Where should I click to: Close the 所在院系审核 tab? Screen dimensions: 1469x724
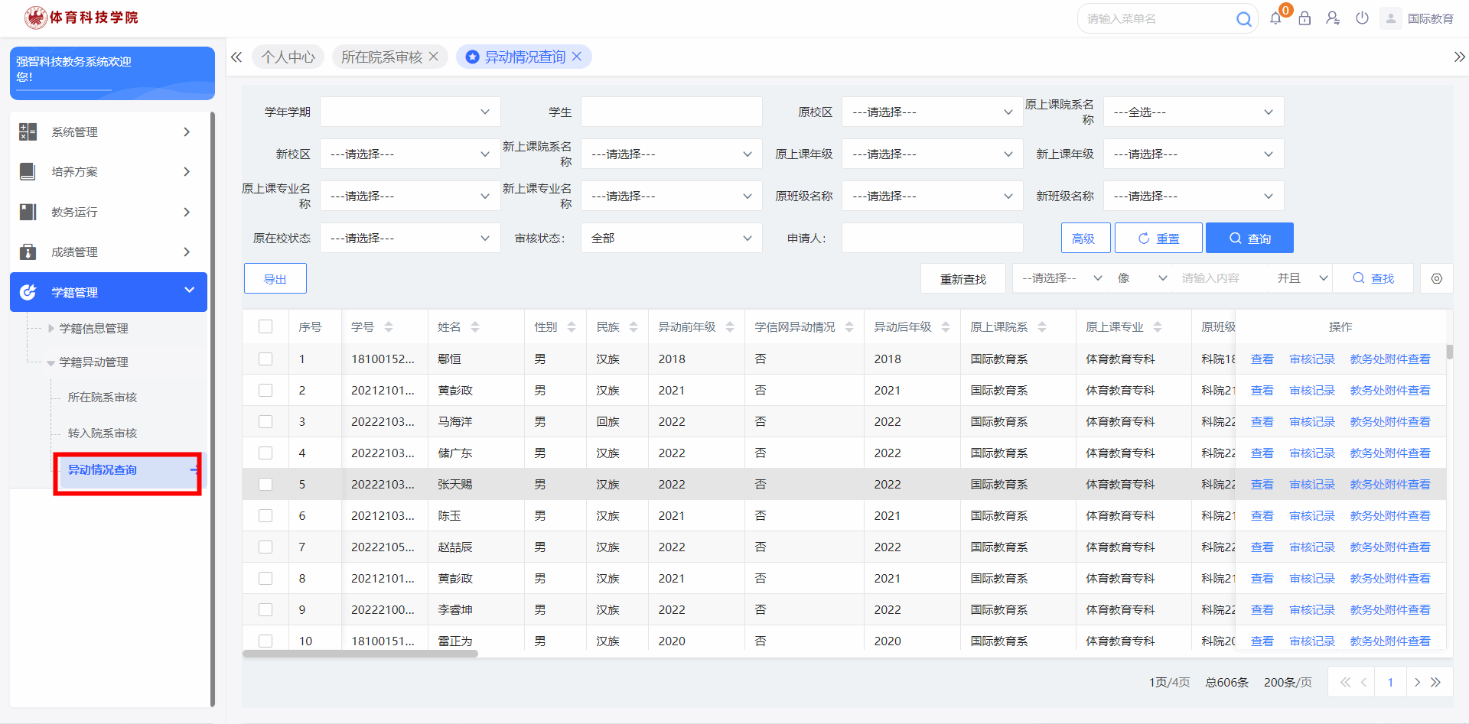tap(434, 57)
